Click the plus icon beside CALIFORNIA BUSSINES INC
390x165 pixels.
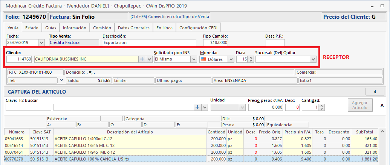pyautogui.click(x=142, y=59)
